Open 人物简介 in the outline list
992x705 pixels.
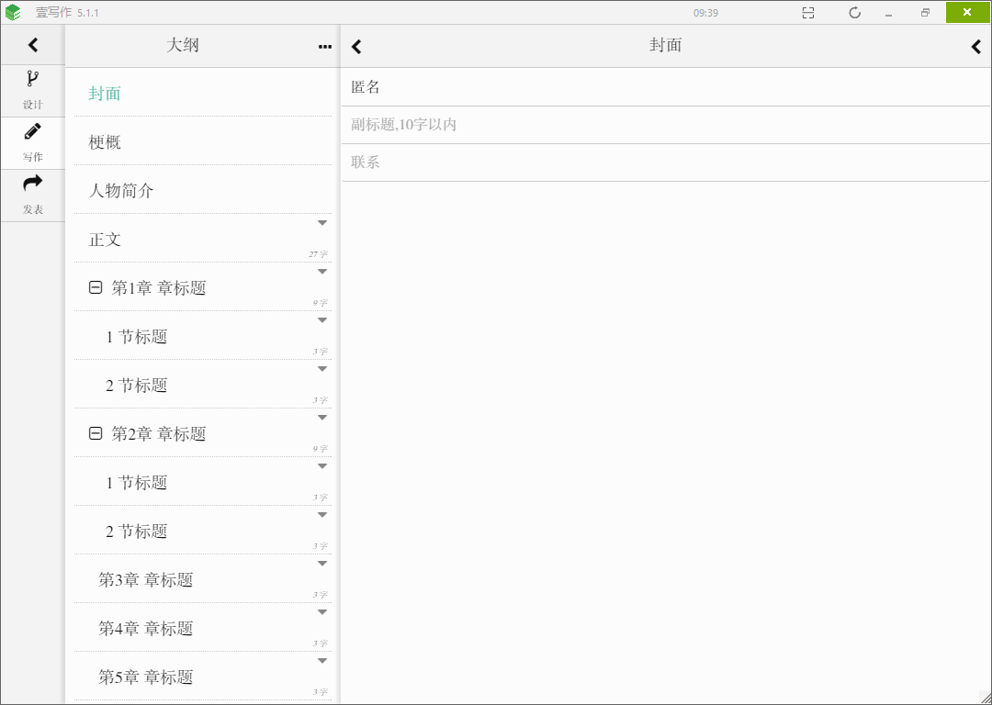[121, 191]
